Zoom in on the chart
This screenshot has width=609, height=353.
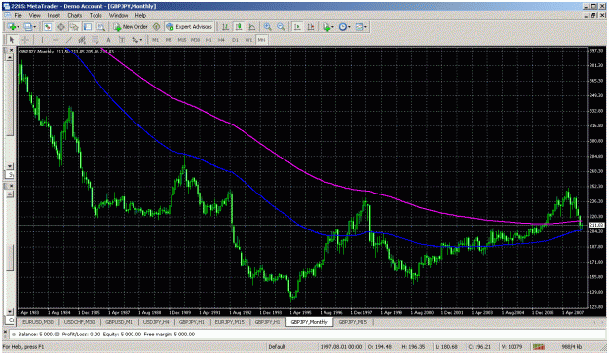coord(268,26)
